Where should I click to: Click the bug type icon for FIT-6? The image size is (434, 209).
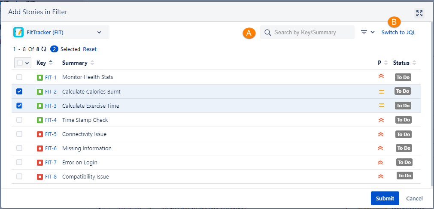click(40, 148)
